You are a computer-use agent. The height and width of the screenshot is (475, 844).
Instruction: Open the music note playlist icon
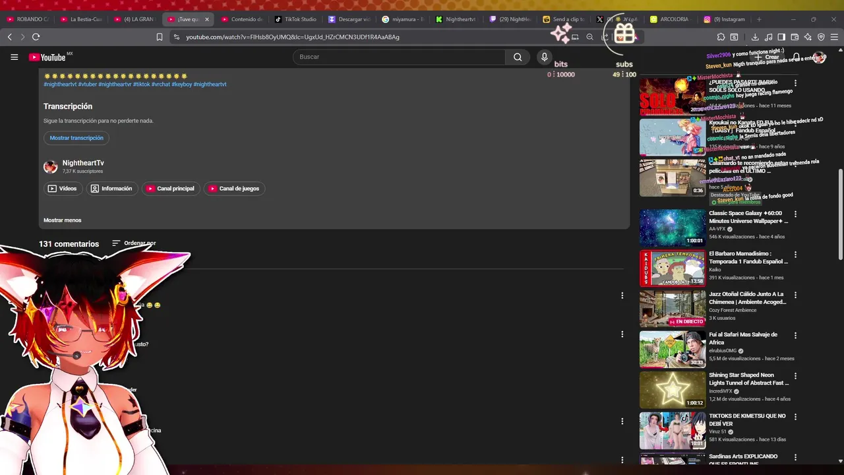[x=768, y=37]
